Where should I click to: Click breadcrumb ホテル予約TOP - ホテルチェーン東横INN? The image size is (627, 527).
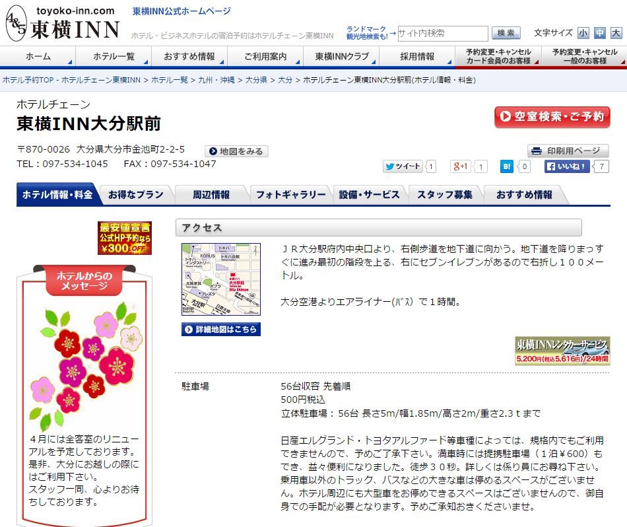point(71,80)
